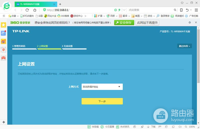Click the forward navigation arrow
Image resolution: width=200 pixels, height=129 pixels.
pos(21,10)
